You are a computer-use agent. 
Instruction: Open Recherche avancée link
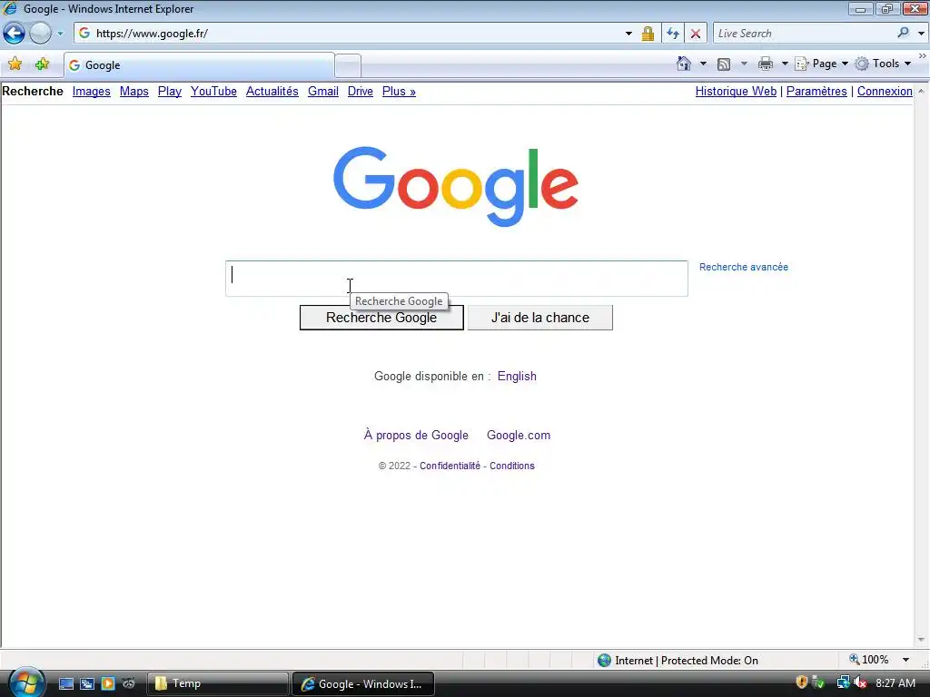point(744,267)
